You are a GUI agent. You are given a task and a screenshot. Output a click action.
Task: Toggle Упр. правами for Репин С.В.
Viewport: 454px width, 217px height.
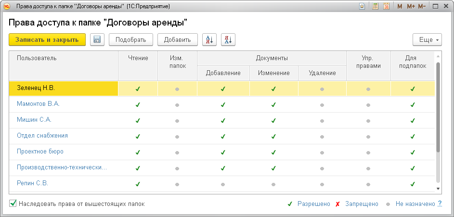pyautogui.click(x=368, y=184)
